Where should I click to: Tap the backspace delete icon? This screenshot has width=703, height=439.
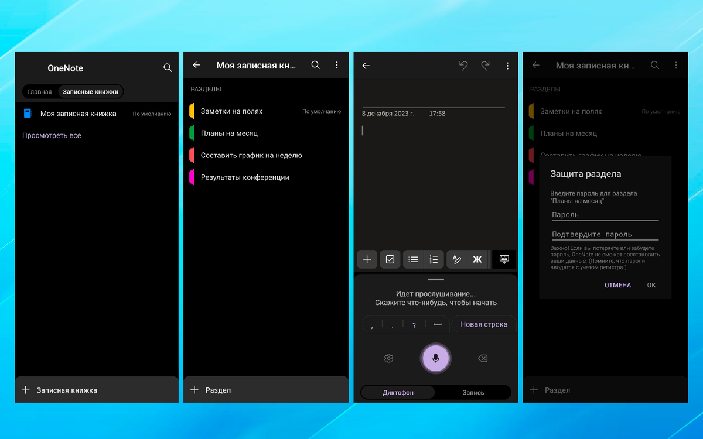pyautogui.click(x=482, y=358)
